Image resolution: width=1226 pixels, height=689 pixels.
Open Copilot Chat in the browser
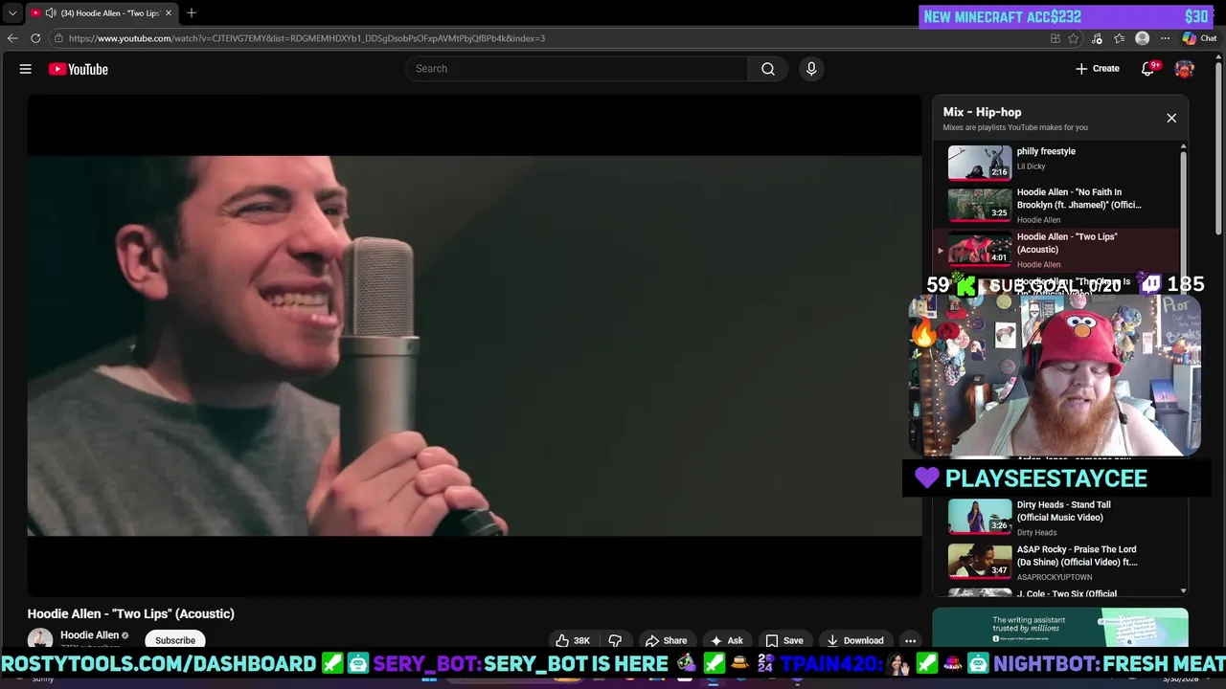click(x=1199, y=38)
